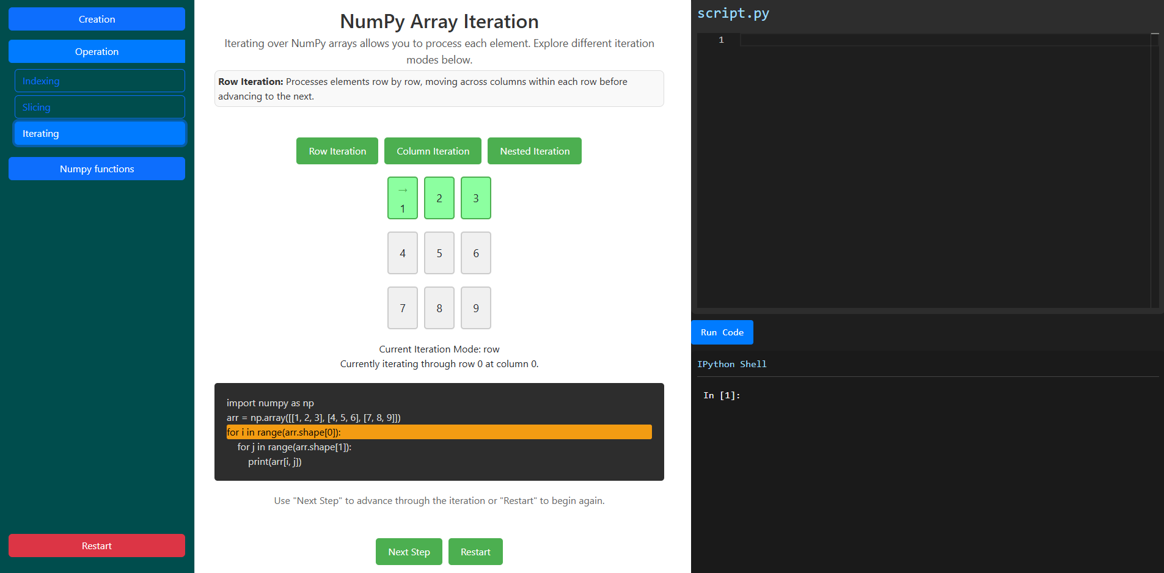1164x573 pixels.
Task: Open the Indexing topic
Action: click(x=100, y=81)
